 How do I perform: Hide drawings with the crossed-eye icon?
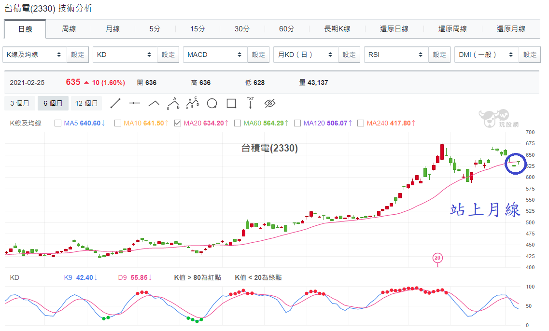point(269,103)
